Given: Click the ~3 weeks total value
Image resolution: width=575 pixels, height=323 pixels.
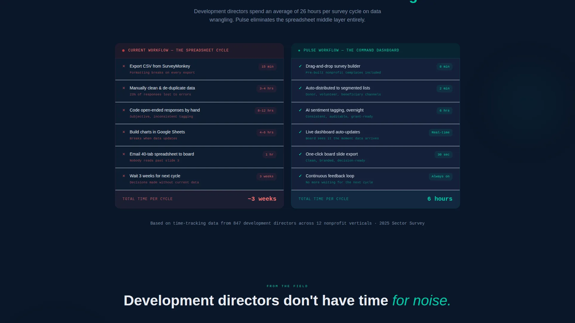Looking at the screenshot, I should click(x=262, y=199).
